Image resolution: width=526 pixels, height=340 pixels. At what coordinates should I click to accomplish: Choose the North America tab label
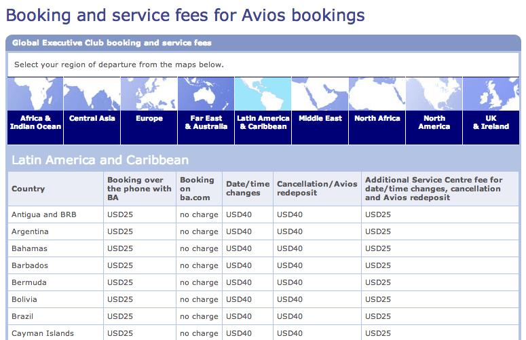point(434,122)
